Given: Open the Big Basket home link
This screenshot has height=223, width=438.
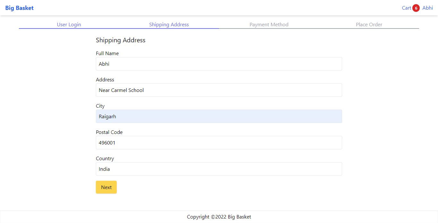Looking at the screenshot, I should (x=19, y=8).
